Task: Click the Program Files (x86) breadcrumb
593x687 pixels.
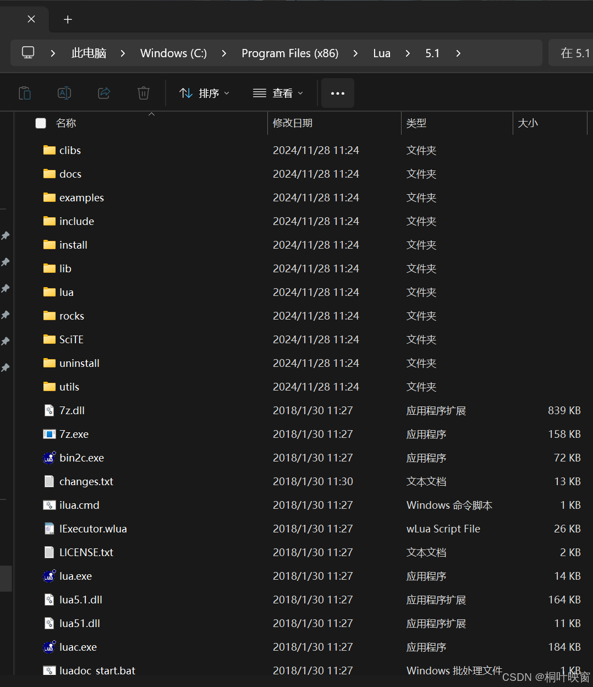Action: click(290, 53)
